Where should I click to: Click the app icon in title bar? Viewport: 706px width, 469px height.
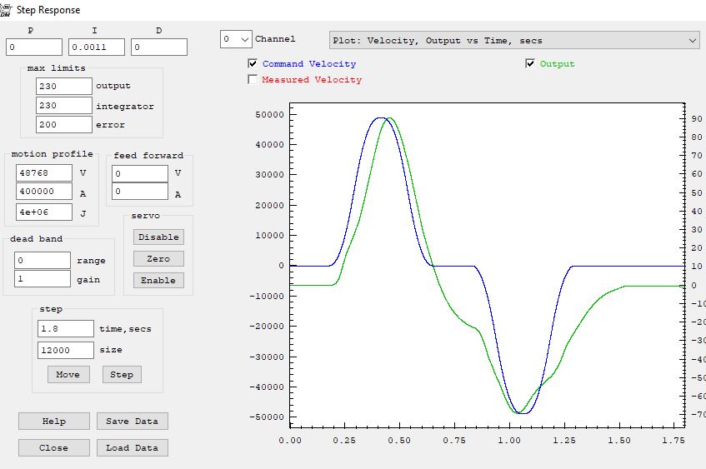coord(7,9)
